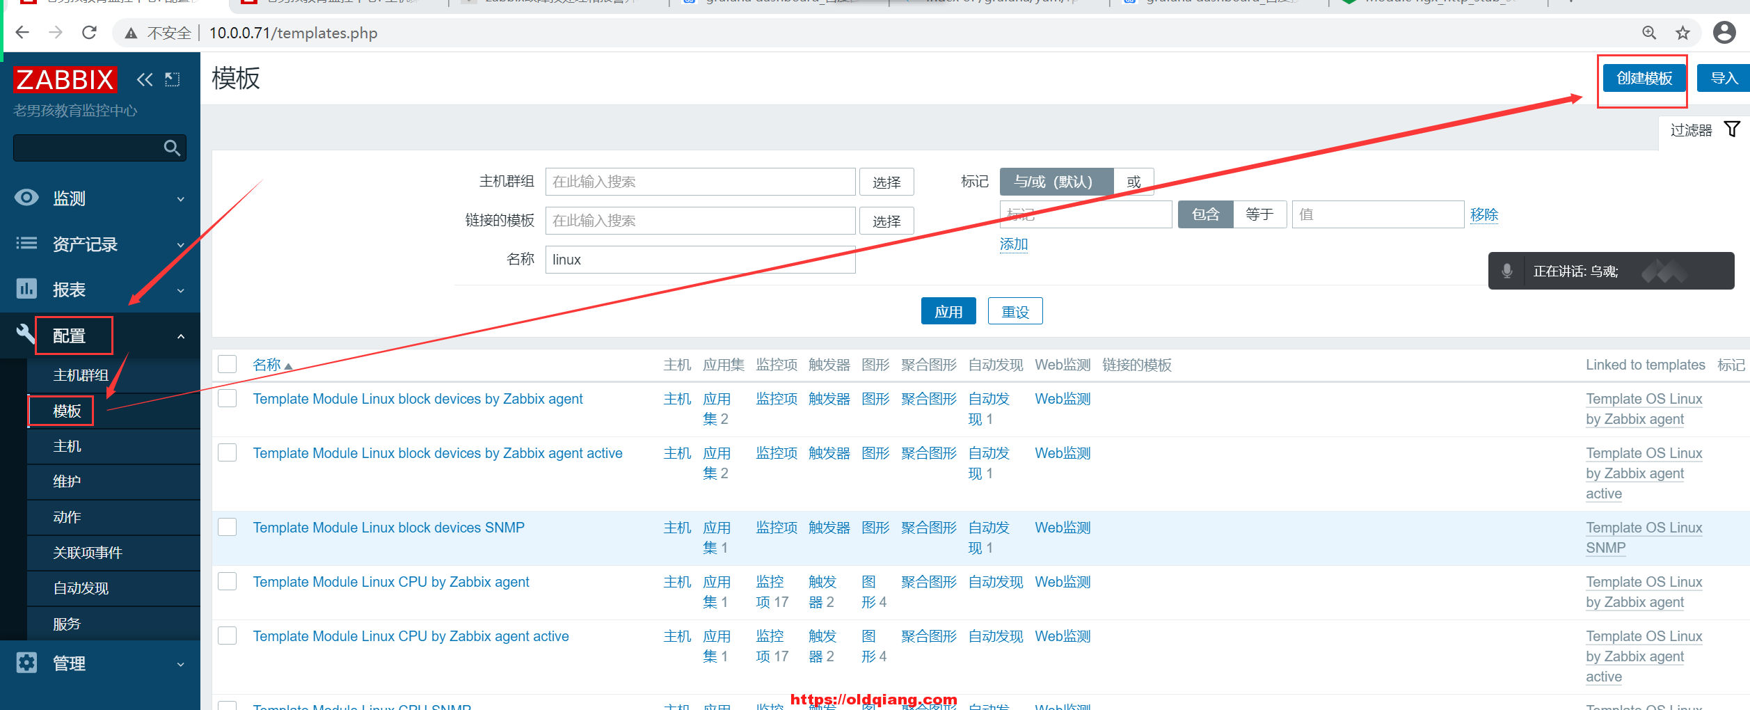Click the filter funnel icon
This screenshot has width=1750, height=710.
tap(1732, 129)
